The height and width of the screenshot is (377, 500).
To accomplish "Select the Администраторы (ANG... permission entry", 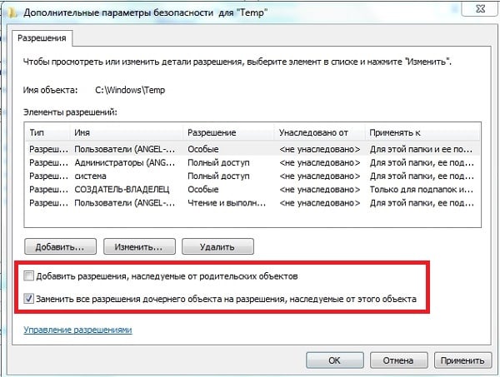I will click(x=252, y=163).
